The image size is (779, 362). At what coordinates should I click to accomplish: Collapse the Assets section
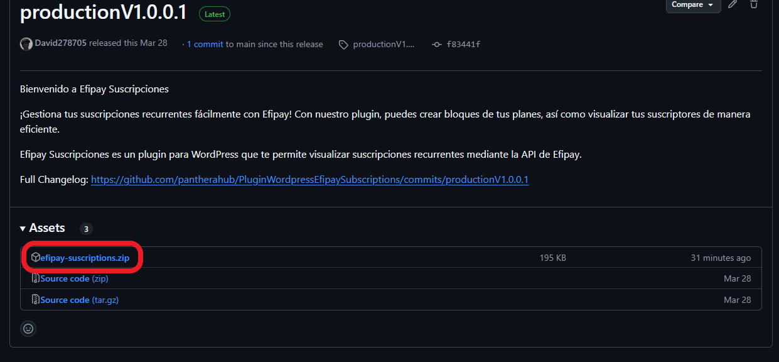[x=23, y=228]
